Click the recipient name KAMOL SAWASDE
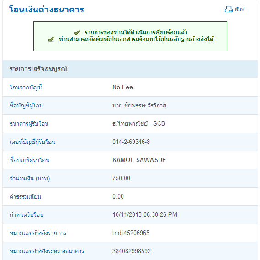 click(139, 160)
